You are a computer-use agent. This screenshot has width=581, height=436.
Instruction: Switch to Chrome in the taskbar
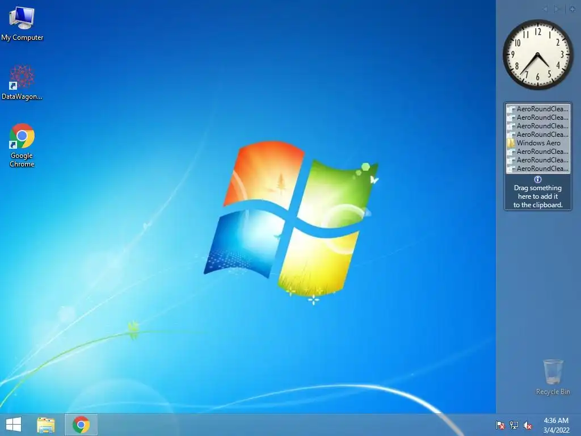coord(81,425)
